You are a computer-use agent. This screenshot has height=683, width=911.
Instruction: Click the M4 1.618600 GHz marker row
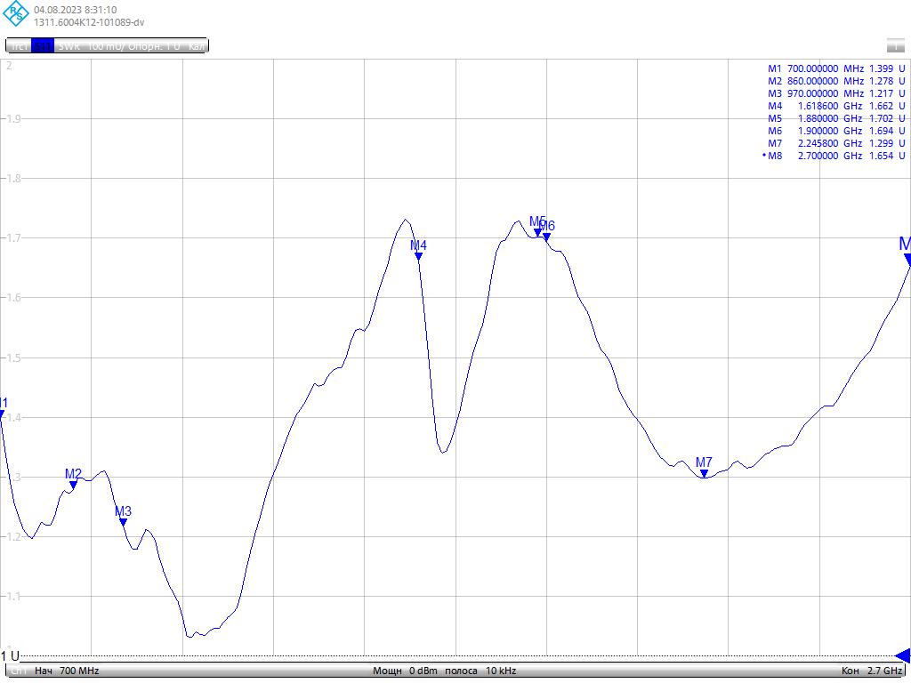click(x=836, y=107)
